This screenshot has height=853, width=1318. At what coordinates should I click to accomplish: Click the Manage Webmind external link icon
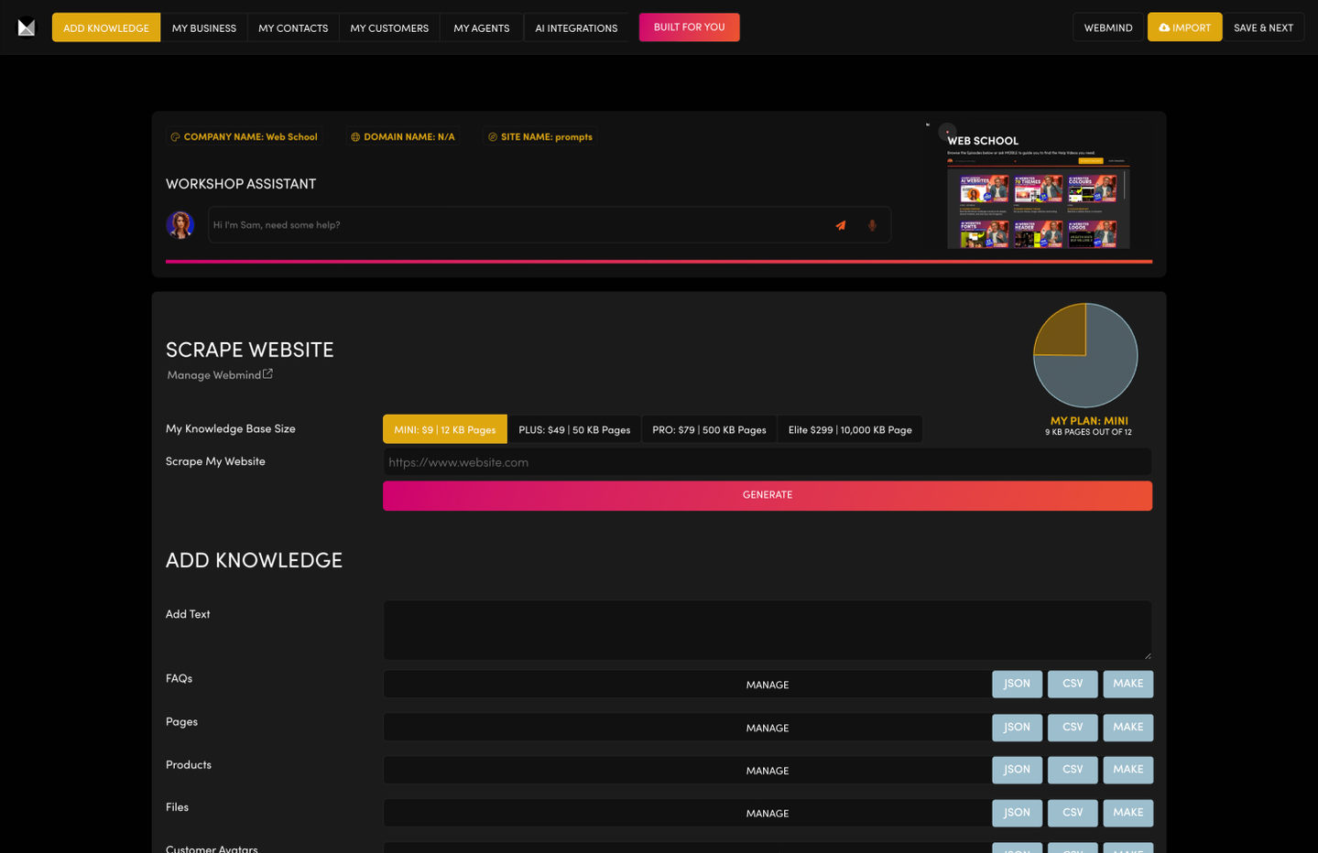coord(267,374)
